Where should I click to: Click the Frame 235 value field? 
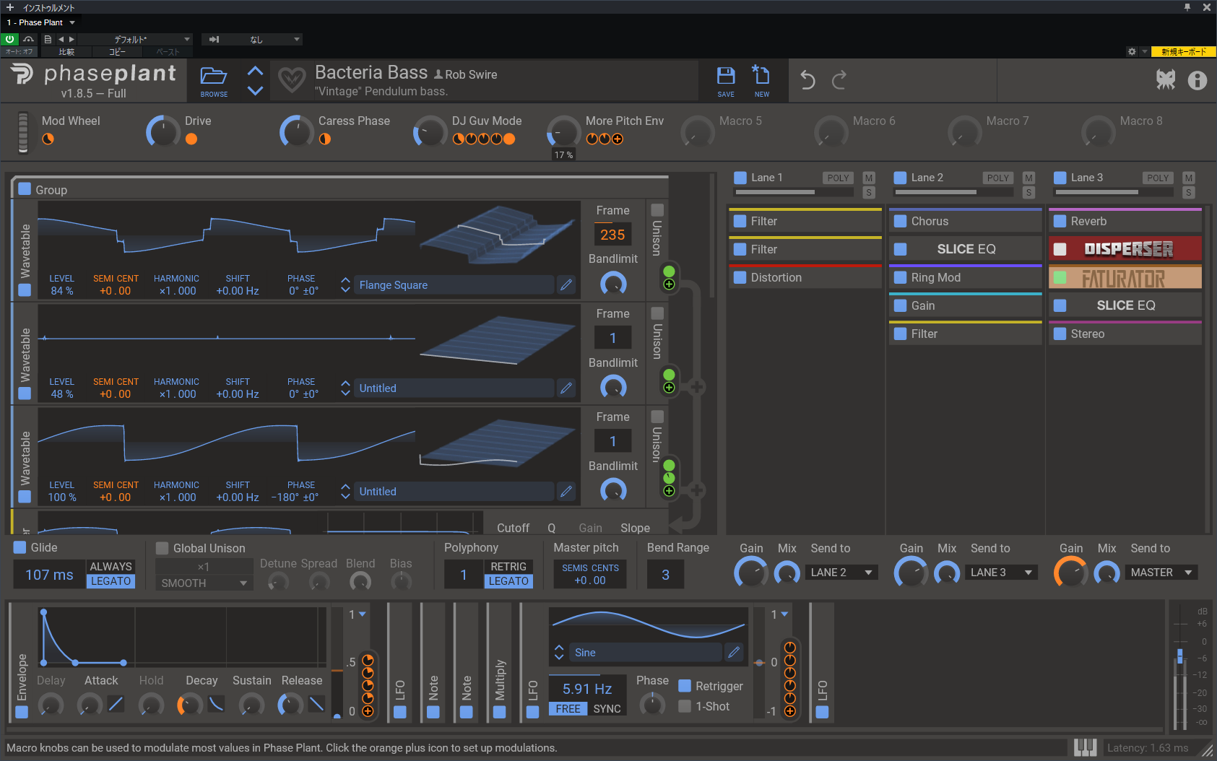[x=612, y=235]
